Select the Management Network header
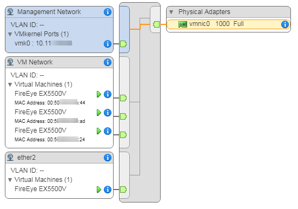298x209 pixels. (x=59, y=12)
